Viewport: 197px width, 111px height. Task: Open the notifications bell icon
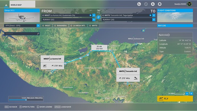[x=160, y=4]
